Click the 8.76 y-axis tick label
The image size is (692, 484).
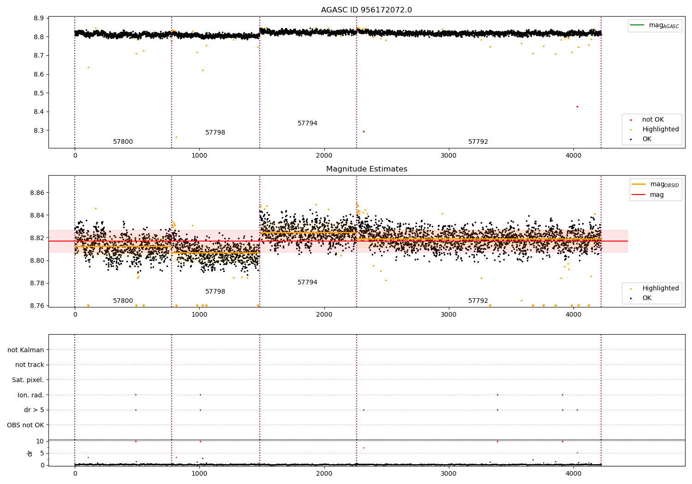(x=37, y=306)
